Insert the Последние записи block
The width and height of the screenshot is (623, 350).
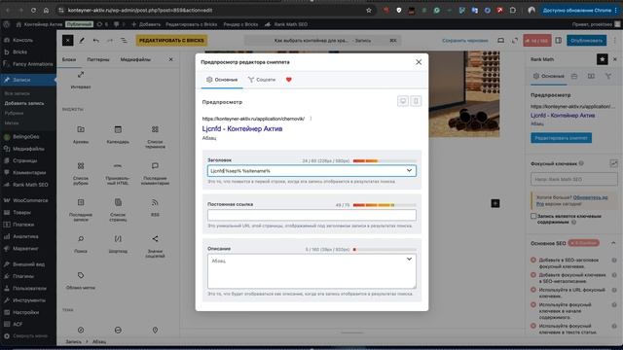81,210
